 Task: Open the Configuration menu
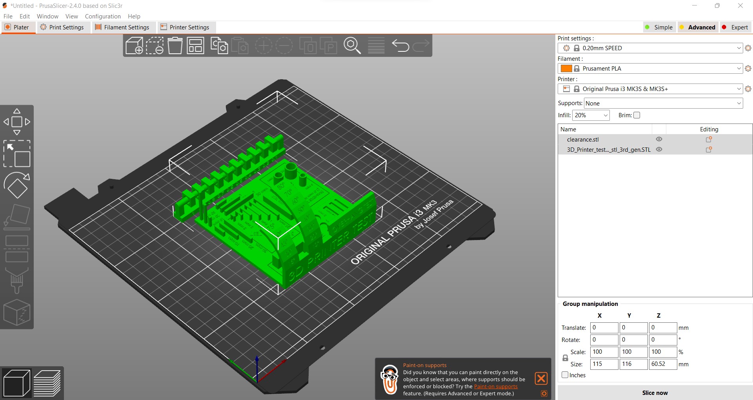pyautogui.click(x=103, y=16)
